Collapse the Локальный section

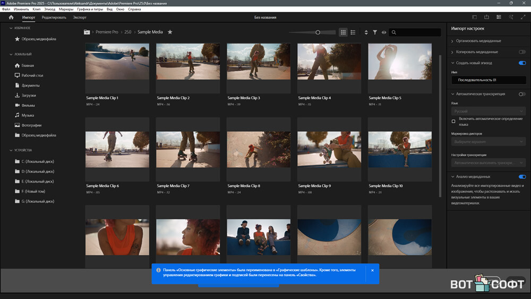click(x=11, y=54)
